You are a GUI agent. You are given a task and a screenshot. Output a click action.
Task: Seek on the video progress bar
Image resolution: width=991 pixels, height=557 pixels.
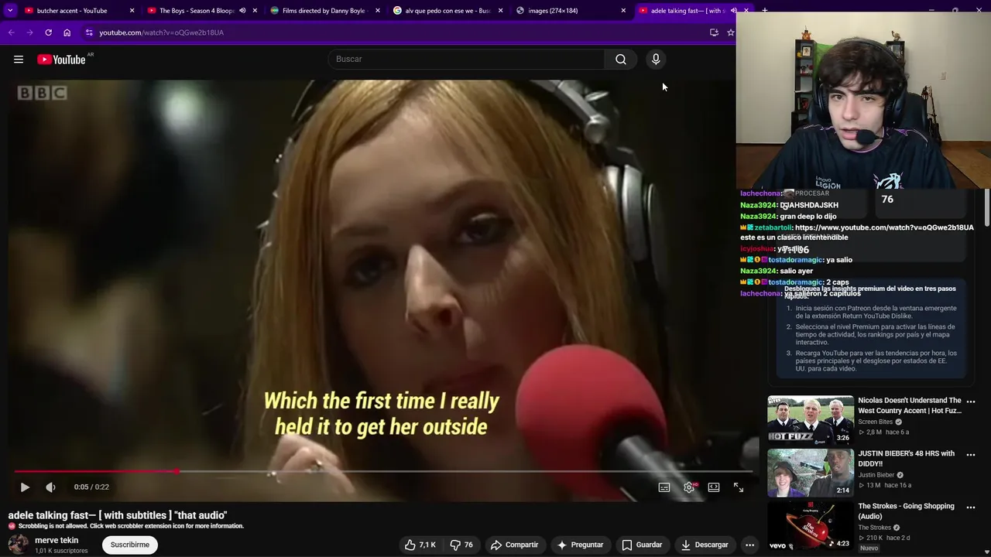(x=382, y=471)
